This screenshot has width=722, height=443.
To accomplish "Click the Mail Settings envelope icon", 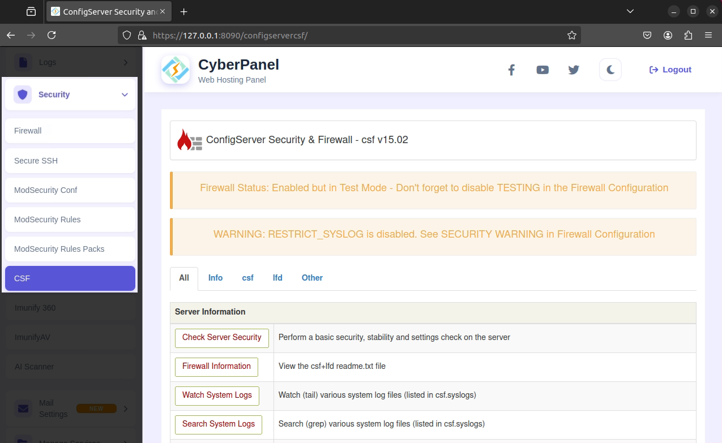I will (x=23, y=408).
